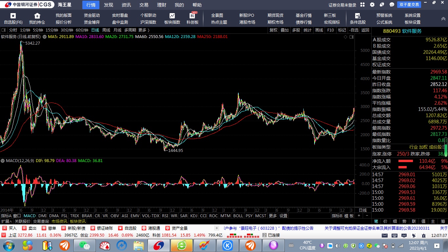This screenshot has height=252, width=448.
Task: Open the 指标A indicator group selector
Action: 6,216
